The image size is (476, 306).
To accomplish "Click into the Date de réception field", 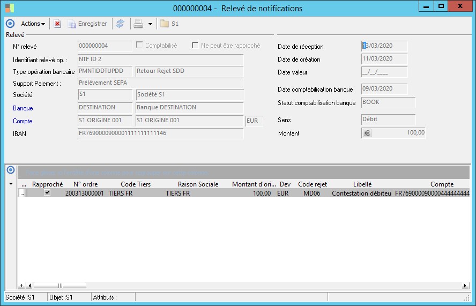I will (385, 46).
